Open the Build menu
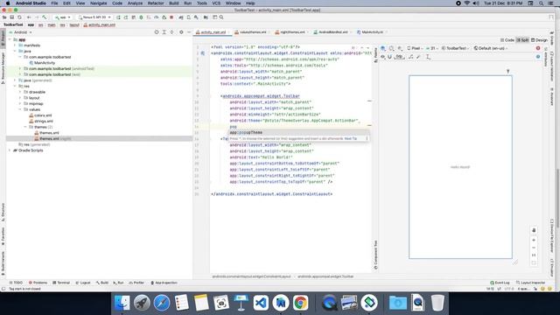 coord(174,3)
